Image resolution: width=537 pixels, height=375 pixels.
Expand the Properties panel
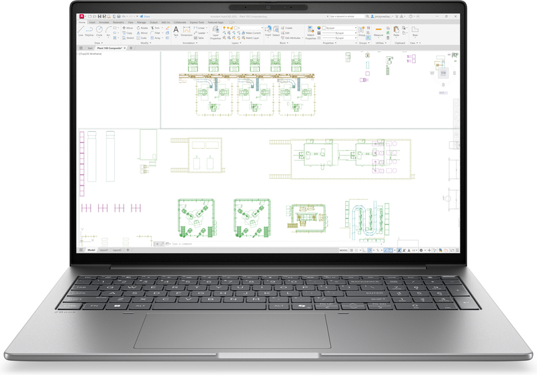(x=330, y=43)
